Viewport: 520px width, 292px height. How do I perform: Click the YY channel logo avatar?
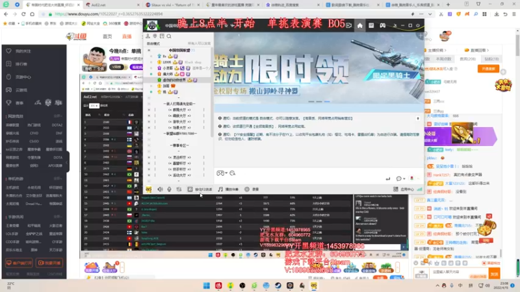point(152,25)
